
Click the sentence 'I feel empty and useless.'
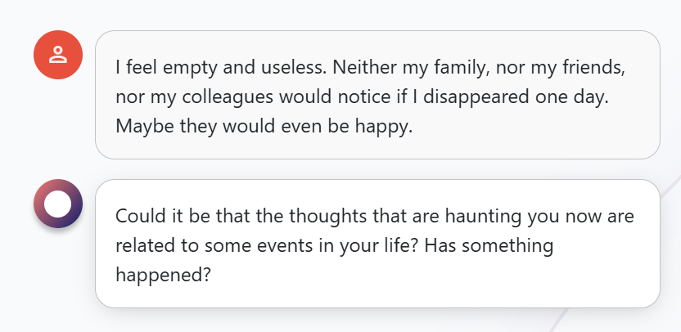(221, 67)
